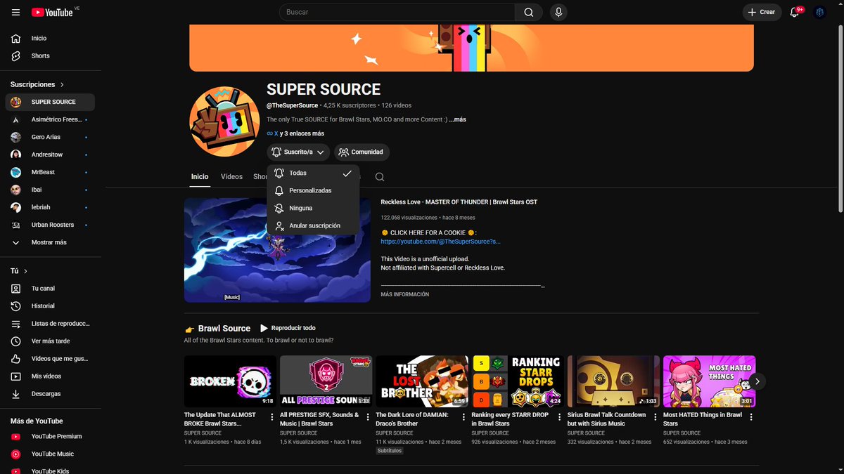Expand channel description with ...más
Screen dimensions: 844x474
pos(458,119)
